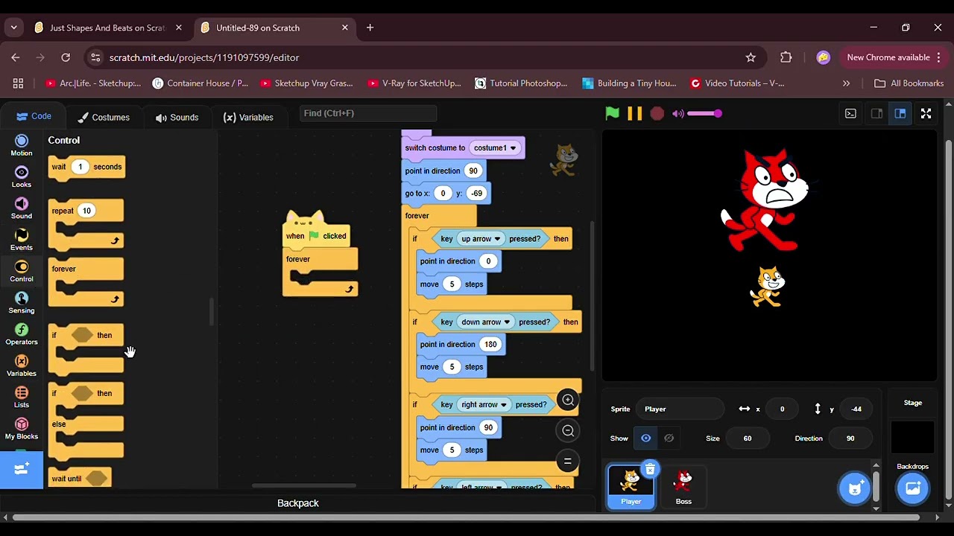Select the Stage backdrop thumbnail
954x536 pixels.
[x=912, y=437]
